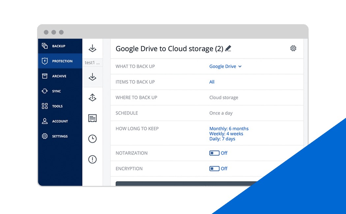Screen dimensions: 346x214
Task: Click the 'All' items link
Action: tap(212, 82)
